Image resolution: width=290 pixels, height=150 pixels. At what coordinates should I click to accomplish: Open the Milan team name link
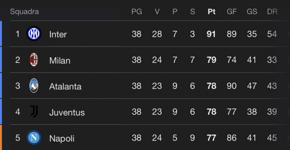60,60
